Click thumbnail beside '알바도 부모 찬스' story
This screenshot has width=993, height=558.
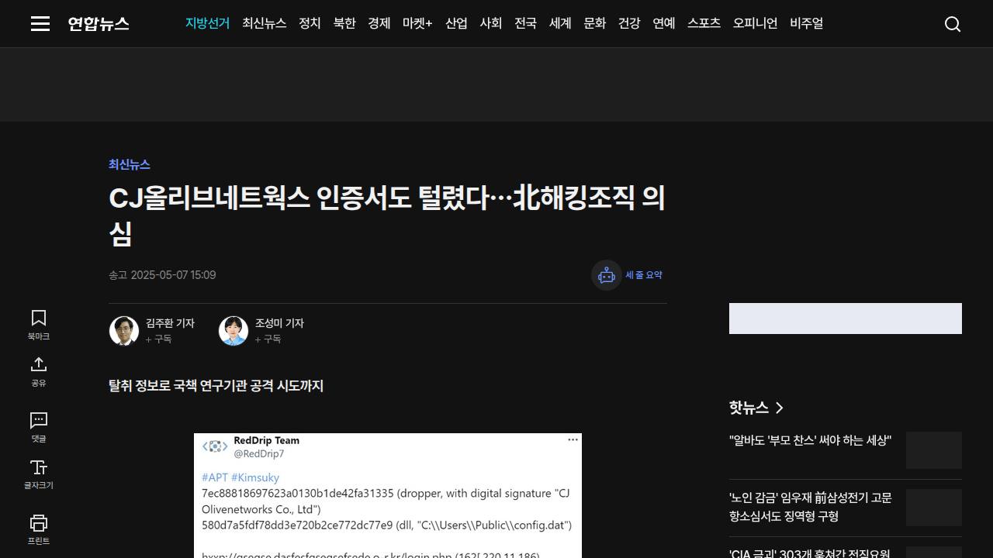click(x=934, y=450)
